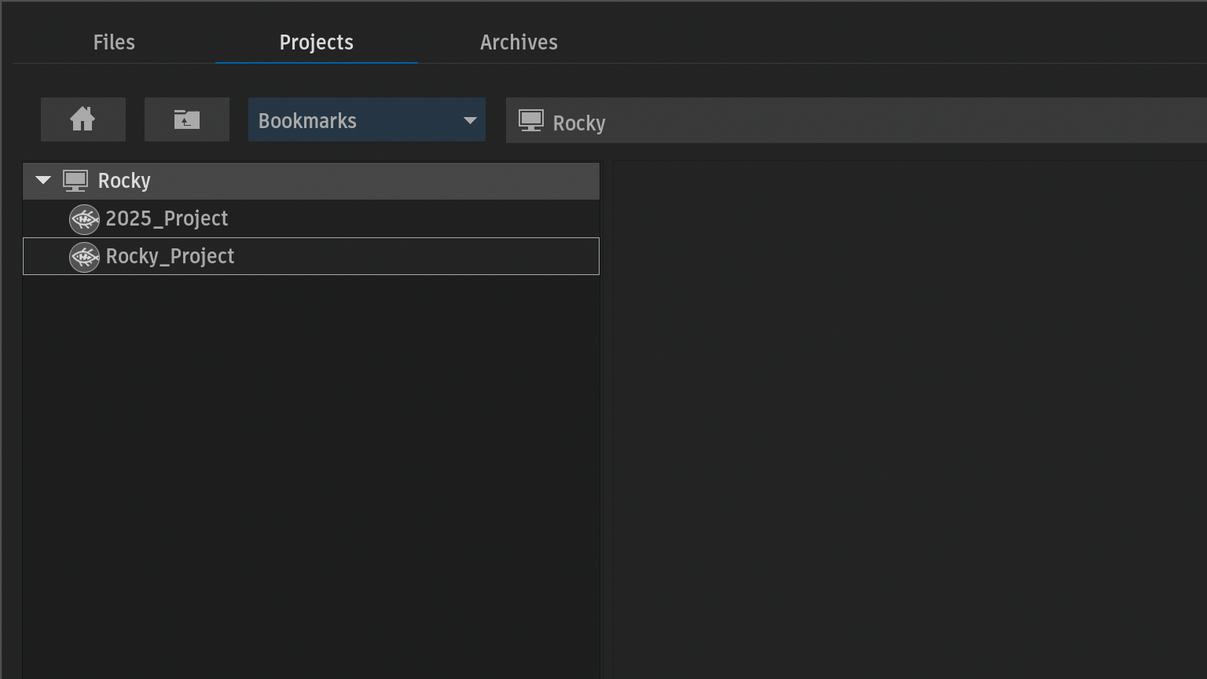1207x679 pixels.
Task: Click the 2025_Project project icon
Action: pos(84,219)
